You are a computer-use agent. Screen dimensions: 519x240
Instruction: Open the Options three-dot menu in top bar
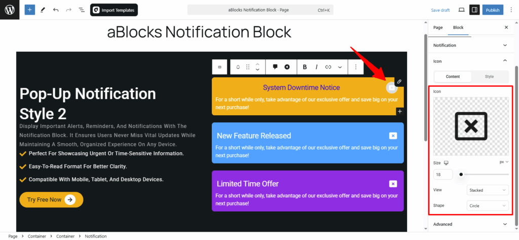tap(511, 10)
